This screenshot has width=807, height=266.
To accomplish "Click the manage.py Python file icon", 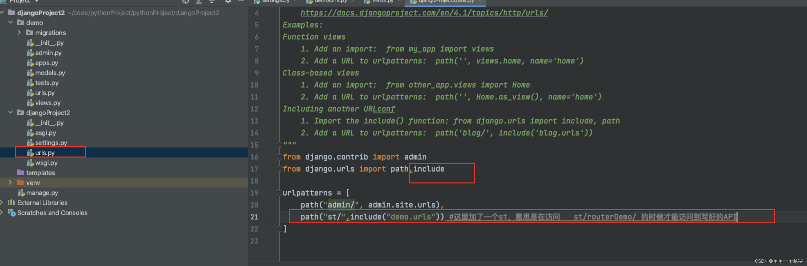I will coord(21,193).
